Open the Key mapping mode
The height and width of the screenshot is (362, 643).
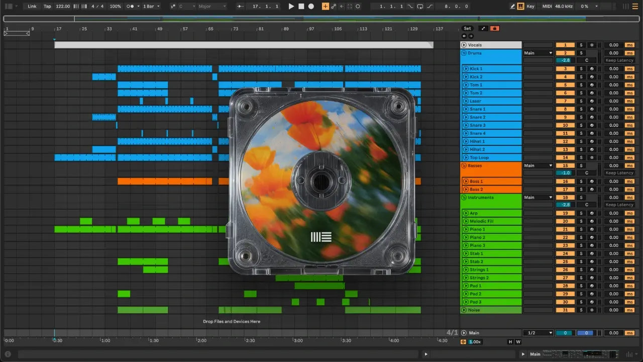[531, 7]
